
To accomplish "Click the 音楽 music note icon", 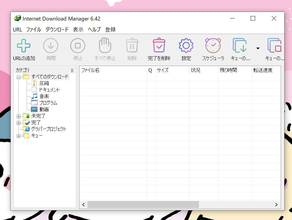I will (34, 96).
